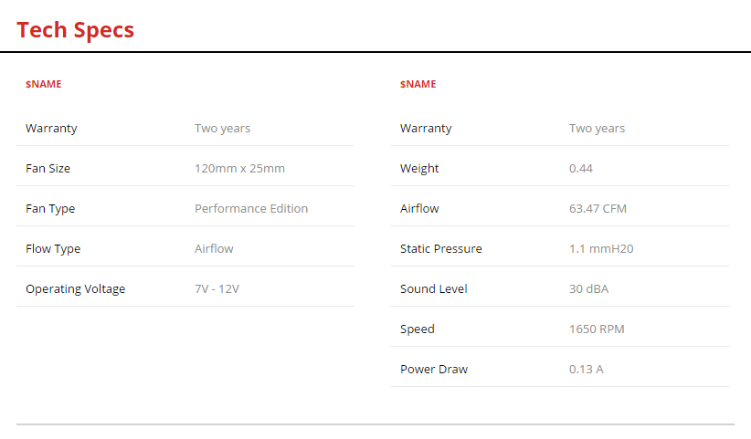The height and width of the screenshot is (439, 751).
Task: Click the 120mm x 25mm value
Action: click(239, 169)
